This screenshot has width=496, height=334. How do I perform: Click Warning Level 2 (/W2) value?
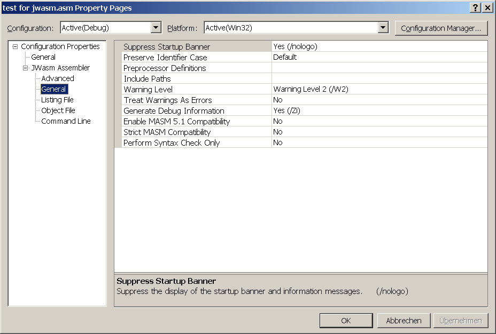379,90
